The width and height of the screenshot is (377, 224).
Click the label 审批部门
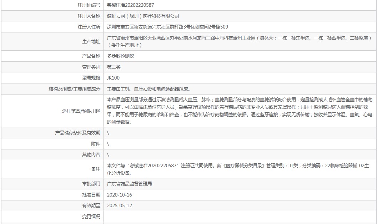tap(91, 184)
